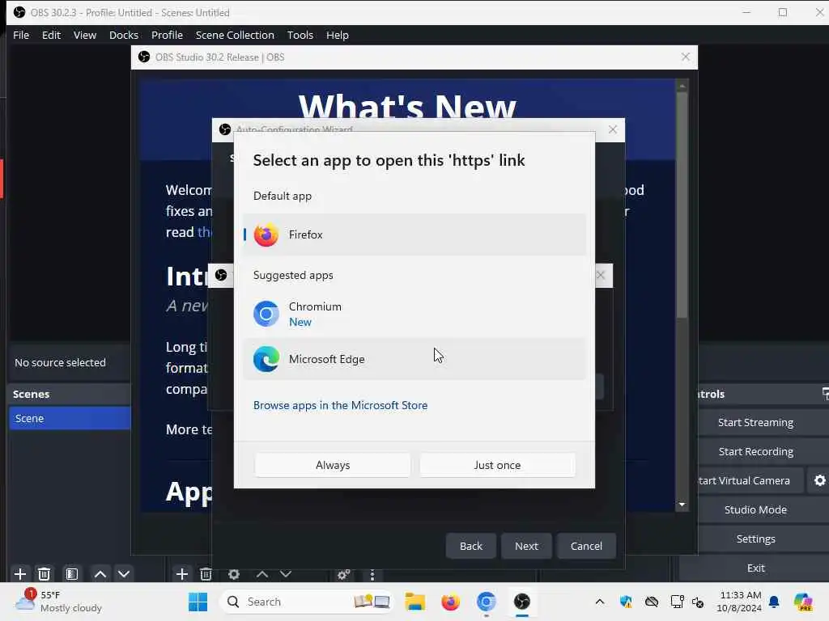The width and height of the screenshot is (829, 621).
Task: Open the Tools menu
Action: pyautogui.click(x=300, y=35)
